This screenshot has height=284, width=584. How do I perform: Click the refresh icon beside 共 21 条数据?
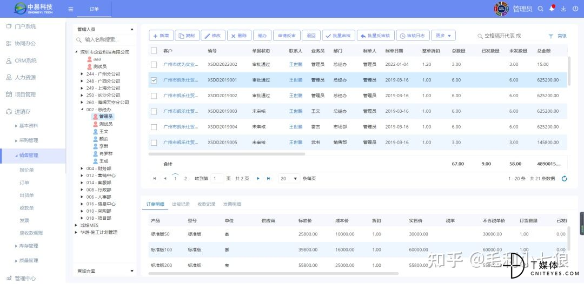pyautogui.click(x=564, y=179)
